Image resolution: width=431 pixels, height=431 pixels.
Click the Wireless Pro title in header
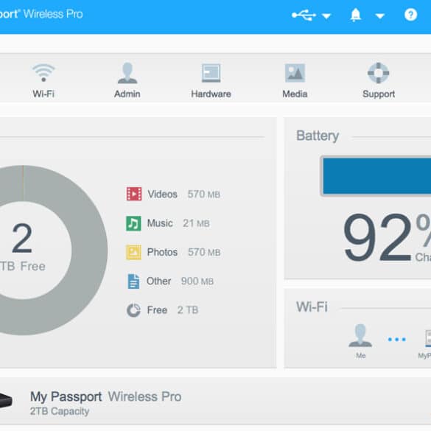[53, 14]
